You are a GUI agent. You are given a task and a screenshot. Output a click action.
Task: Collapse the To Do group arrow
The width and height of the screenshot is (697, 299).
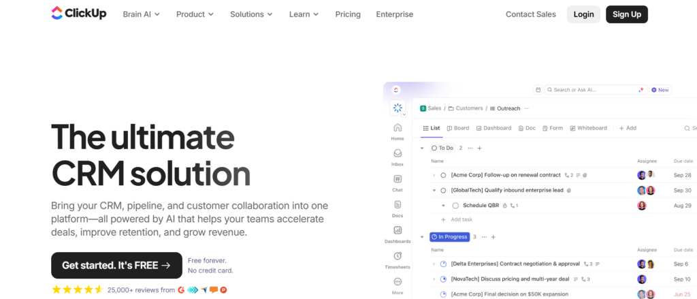pyautogui.click(x=422, y=148)
